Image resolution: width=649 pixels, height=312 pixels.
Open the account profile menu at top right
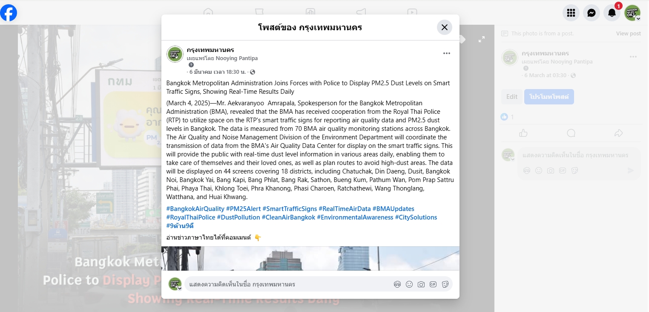[632, 13]
